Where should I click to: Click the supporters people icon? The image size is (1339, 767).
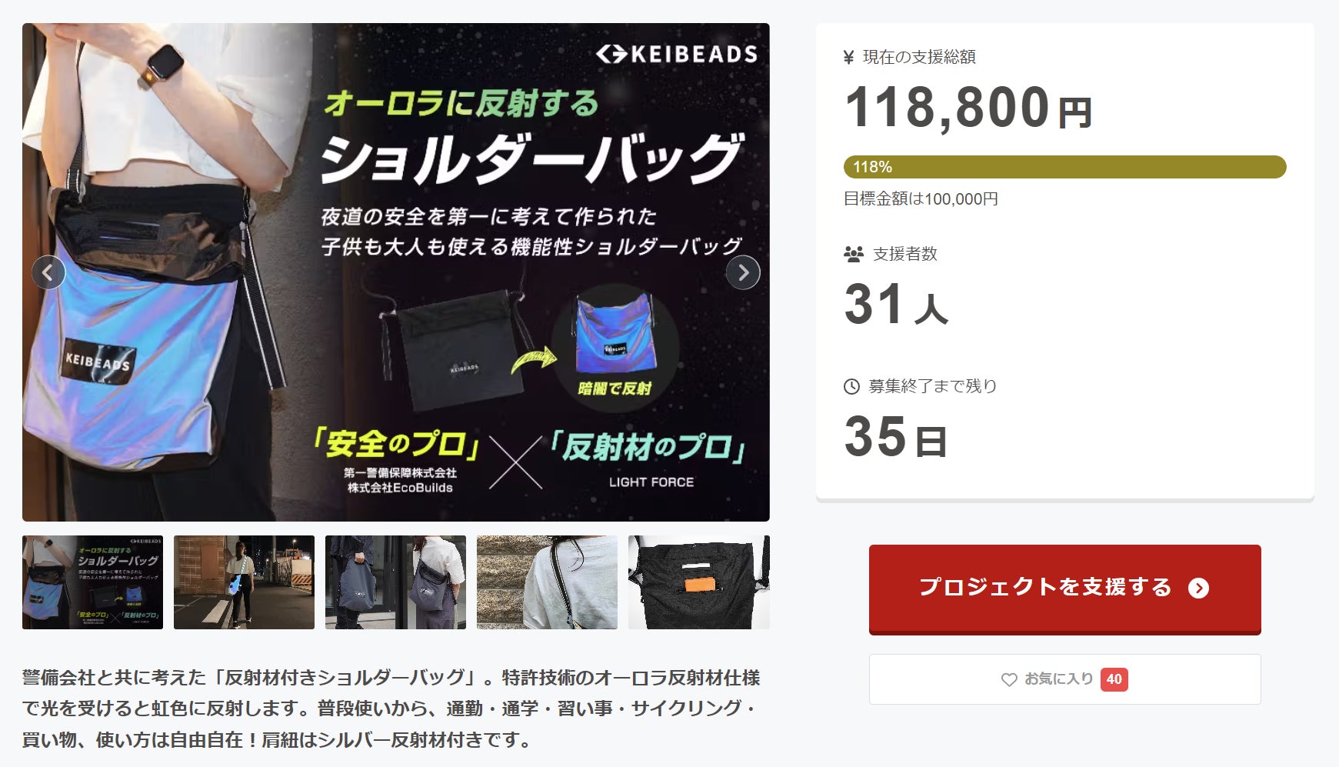tap(854, 254)
